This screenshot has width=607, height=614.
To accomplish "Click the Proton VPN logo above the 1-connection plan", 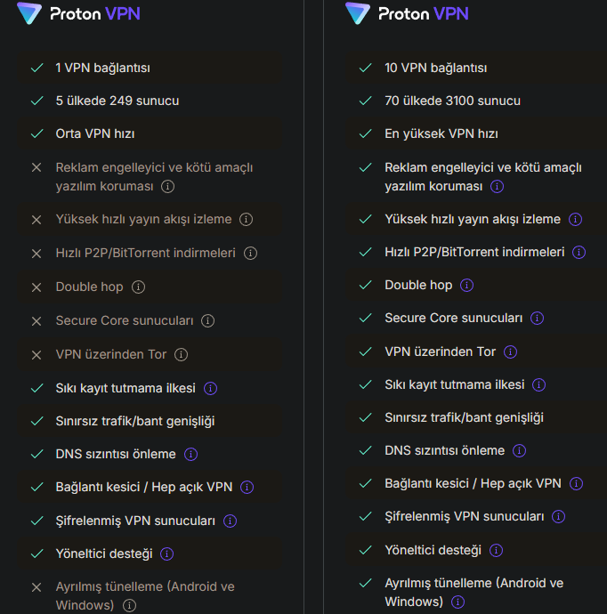I will click(x=78, y=14).
